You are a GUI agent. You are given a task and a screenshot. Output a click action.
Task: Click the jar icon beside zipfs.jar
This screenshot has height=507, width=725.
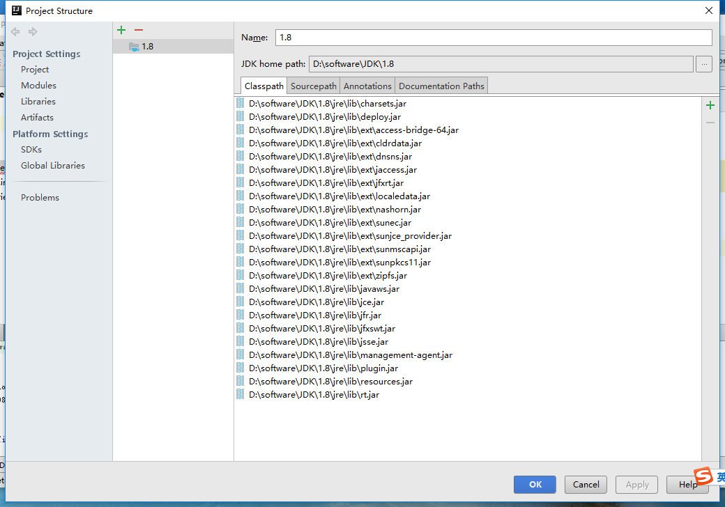click(x=240, y=275)
